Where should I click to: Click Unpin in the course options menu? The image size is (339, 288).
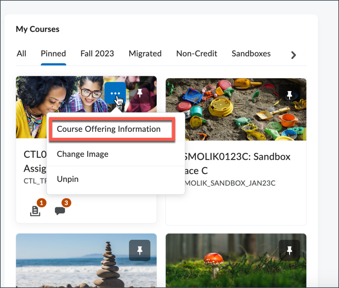coord(68,179)
